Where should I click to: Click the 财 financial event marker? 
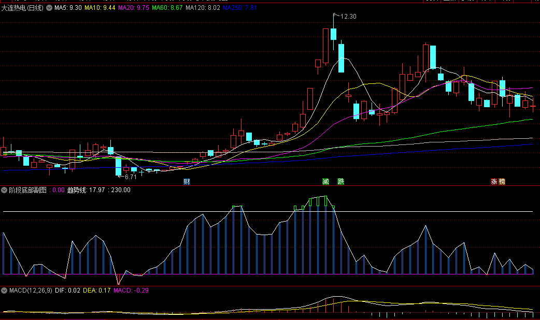[x=187, y=182]
